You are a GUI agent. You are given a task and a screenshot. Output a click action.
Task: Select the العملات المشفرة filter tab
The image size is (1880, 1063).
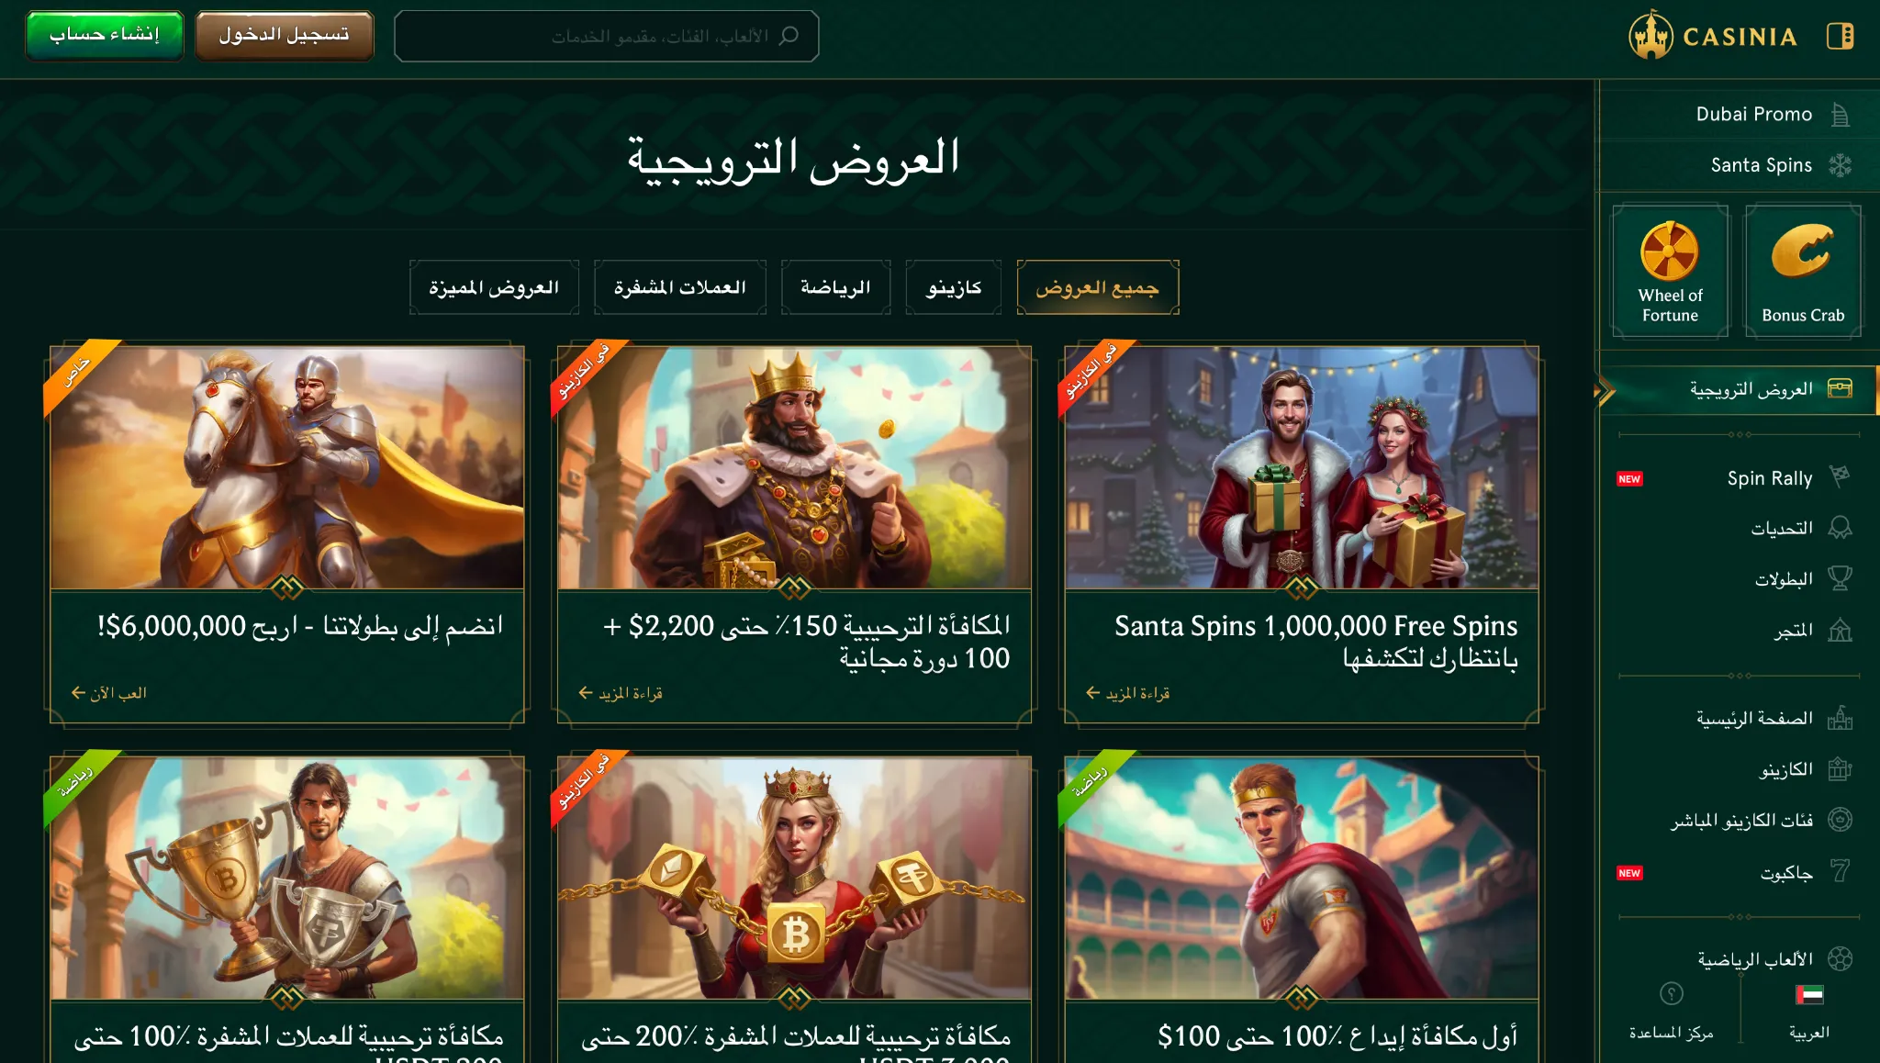tap(680, 287)
